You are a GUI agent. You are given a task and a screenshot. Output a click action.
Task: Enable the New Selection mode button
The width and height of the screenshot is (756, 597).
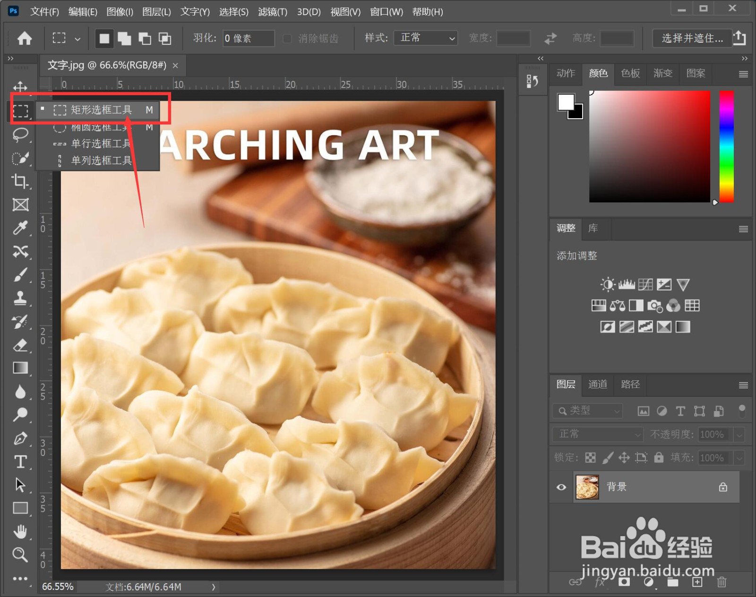(x=104, y=38)
